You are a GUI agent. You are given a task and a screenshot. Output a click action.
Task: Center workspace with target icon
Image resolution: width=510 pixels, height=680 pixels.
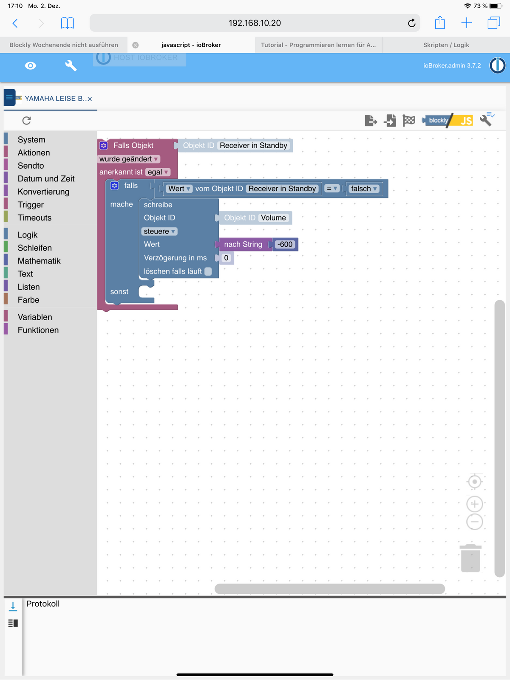[x=475, y=482]
